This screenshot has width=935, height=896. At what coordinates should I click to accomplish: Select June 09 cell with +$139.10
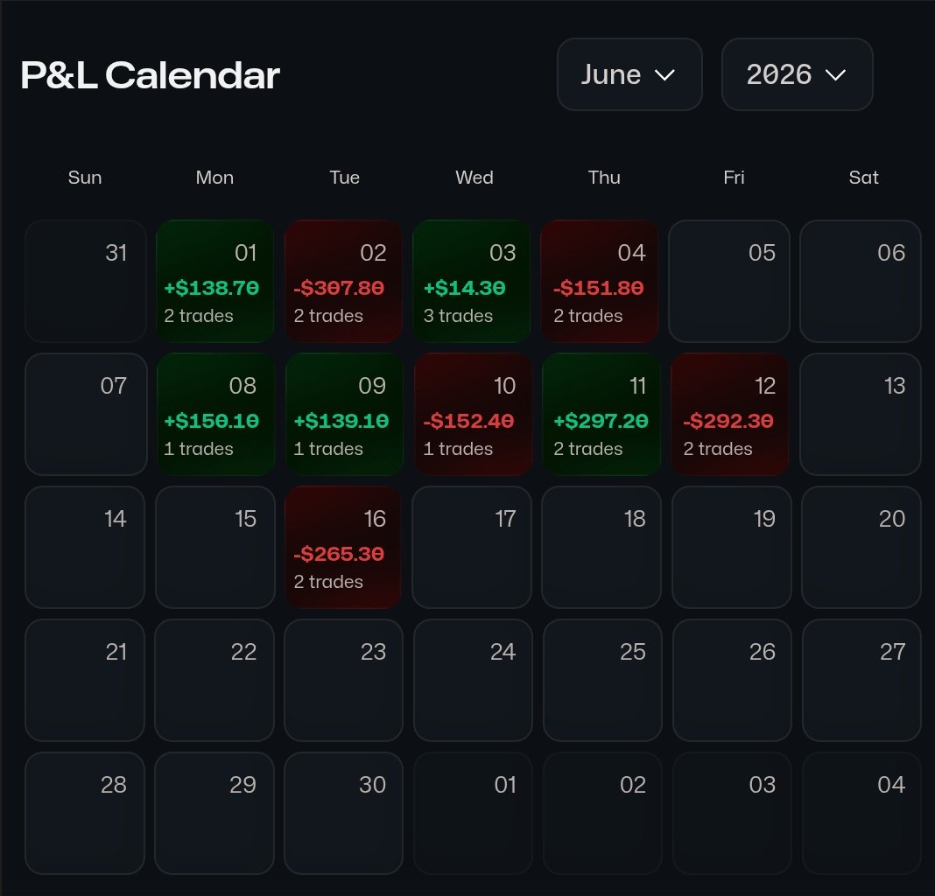pos(344,415)
